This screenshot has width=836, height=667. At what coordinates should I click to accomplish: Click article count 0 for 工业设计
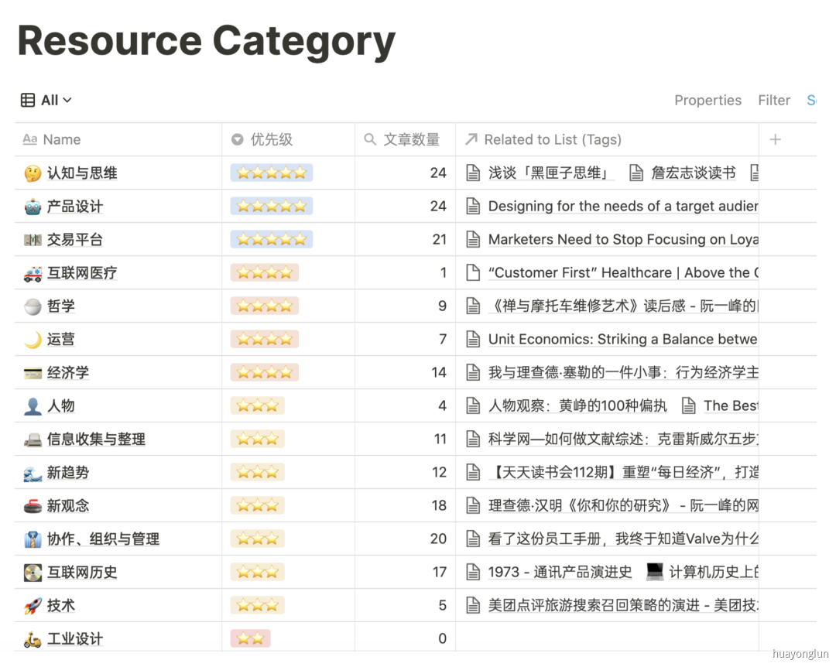tap(442, 638)
